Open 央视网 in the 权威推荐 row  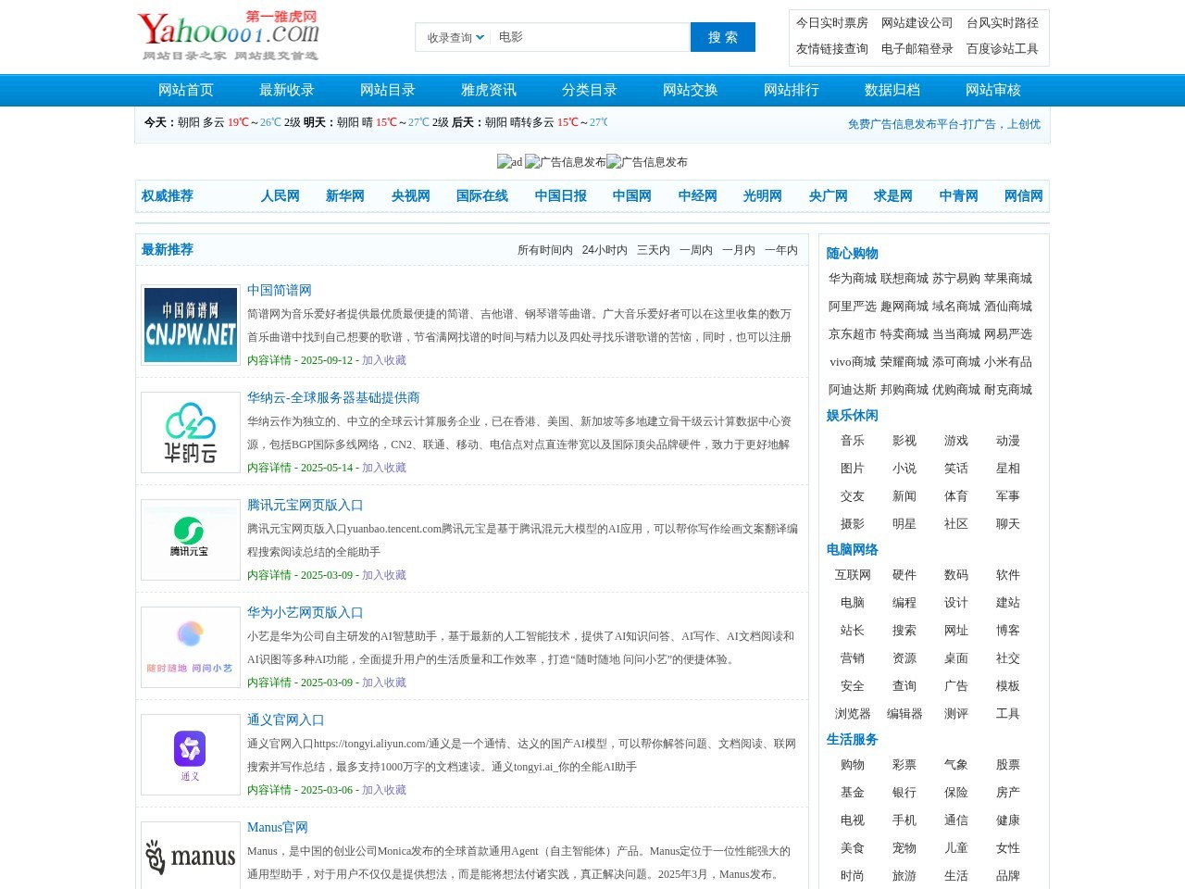point(411,196)
